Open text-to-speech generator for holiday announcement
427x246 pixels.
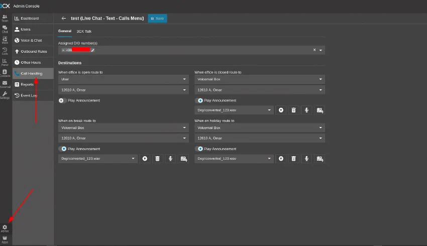pyautogui.click(x=319, y=158)
